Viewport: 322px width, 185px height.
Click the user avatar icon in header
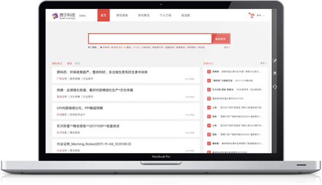point(252,15)
